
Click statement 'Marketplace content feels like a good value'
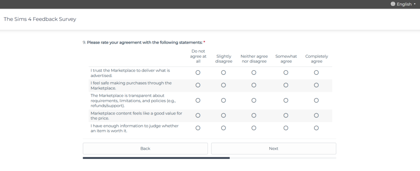point(136,116)
